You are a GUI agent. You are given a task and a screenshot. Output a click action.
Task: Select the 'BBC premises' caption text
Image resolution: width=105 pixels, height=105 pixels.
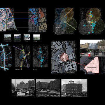click(17, 41)
